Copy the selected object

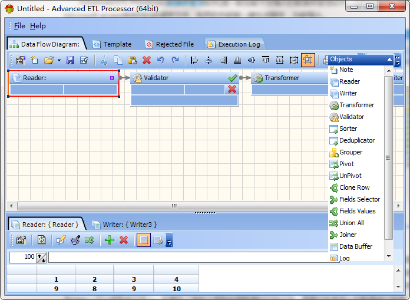click(x=118, y=60)
